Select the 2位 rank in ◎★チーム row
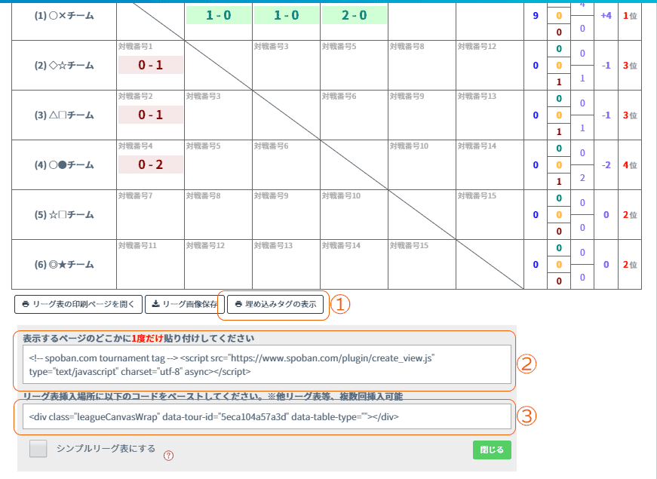657x479 pixels. click(x=630, y=265)
